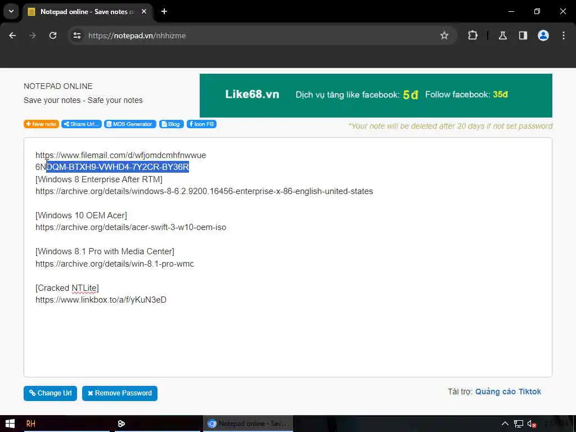Click the Remove Password button
Image resolution: width=576 pixels, height=432 pixels.
pos(120,393)
